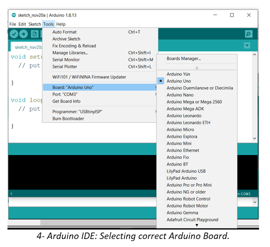Switch to the sketch_nov20a tab
This screenshot has height=247, width=270.
click(27, 47)
